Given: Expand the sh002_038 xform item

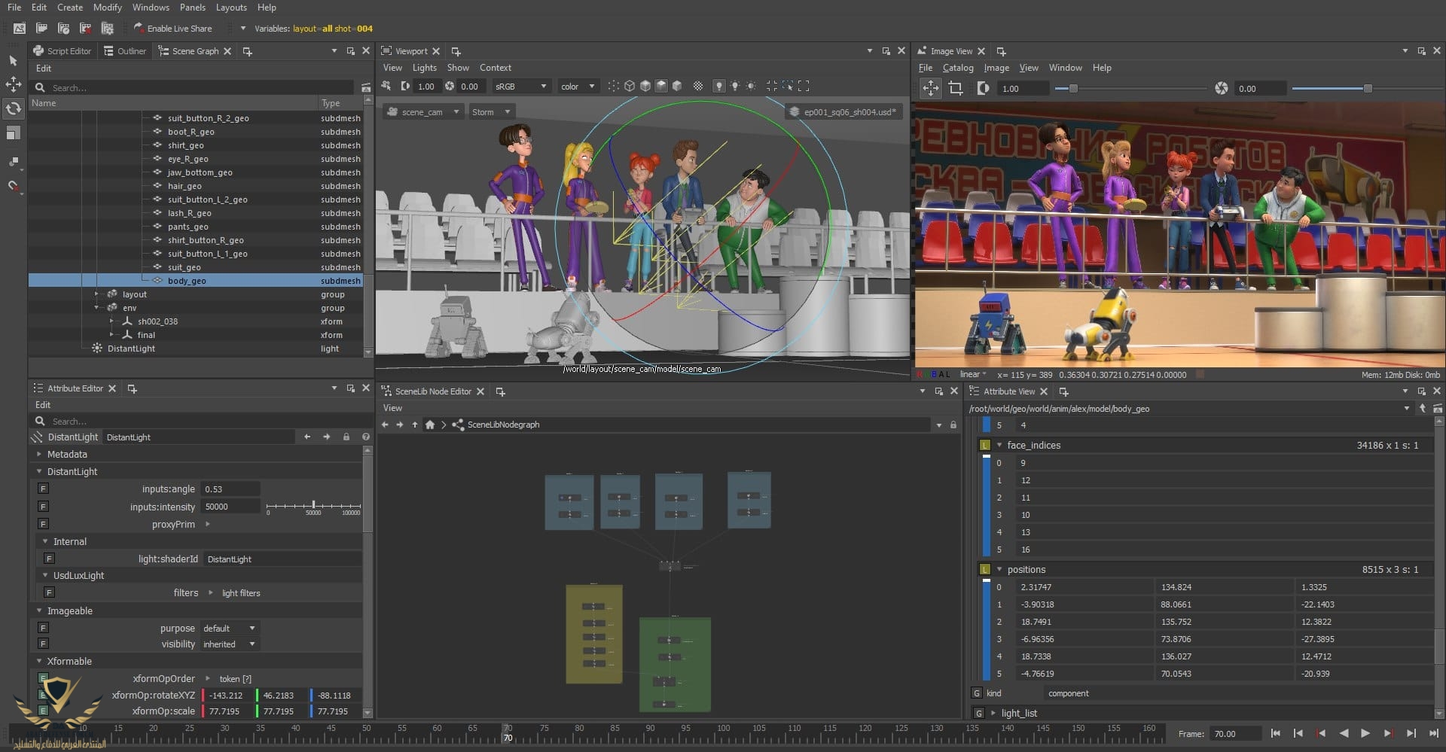Looking at the screenshot, I should [x=111, y=321].
